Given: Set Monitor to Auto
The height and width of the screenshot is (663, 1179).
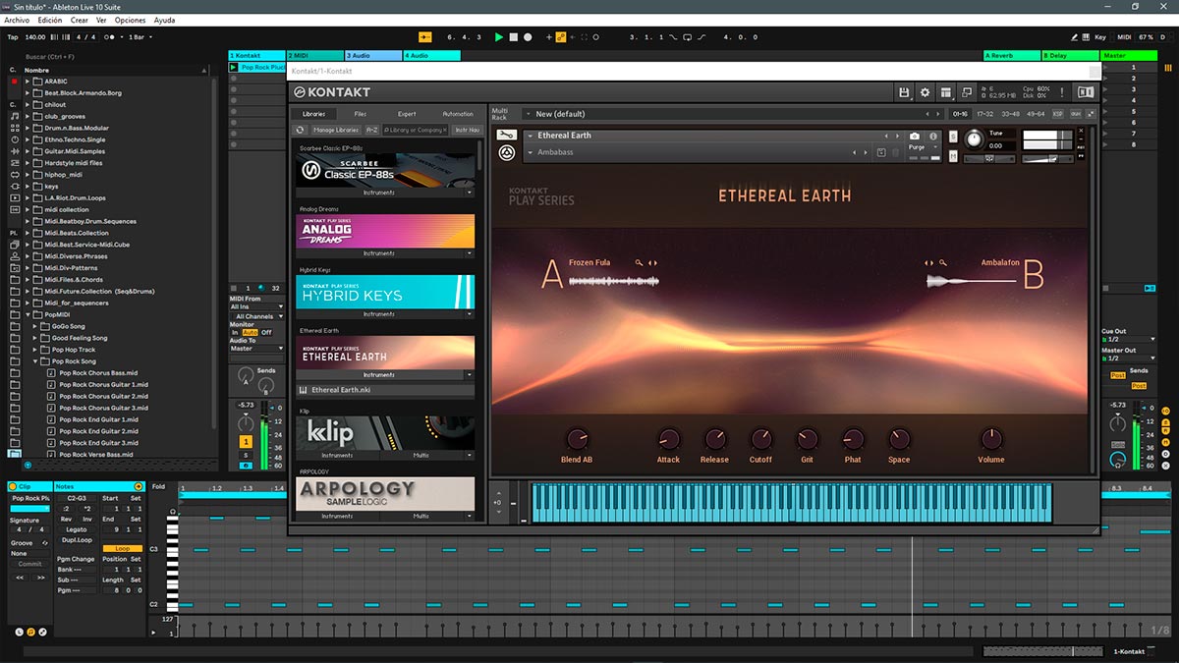Looking at the screenshot, I should click(x=250, y=333).
